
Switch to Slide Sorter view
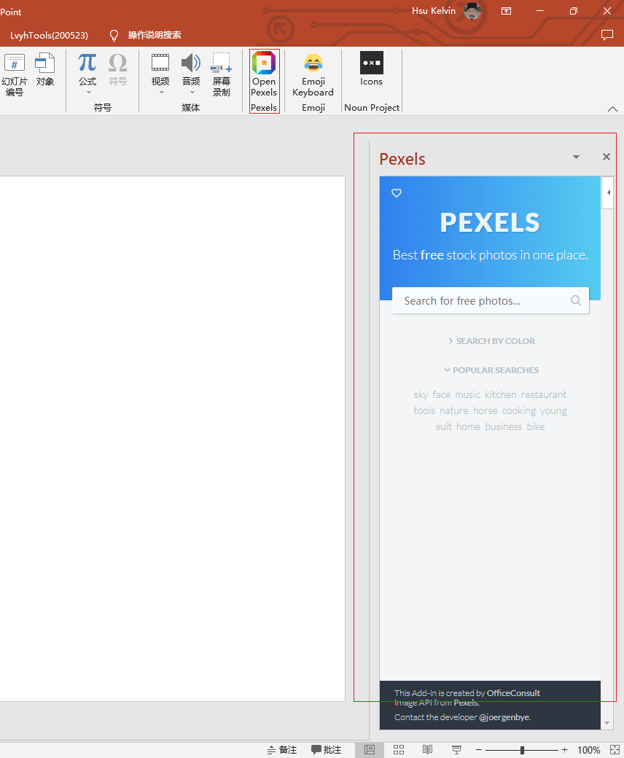pos(399,750)
